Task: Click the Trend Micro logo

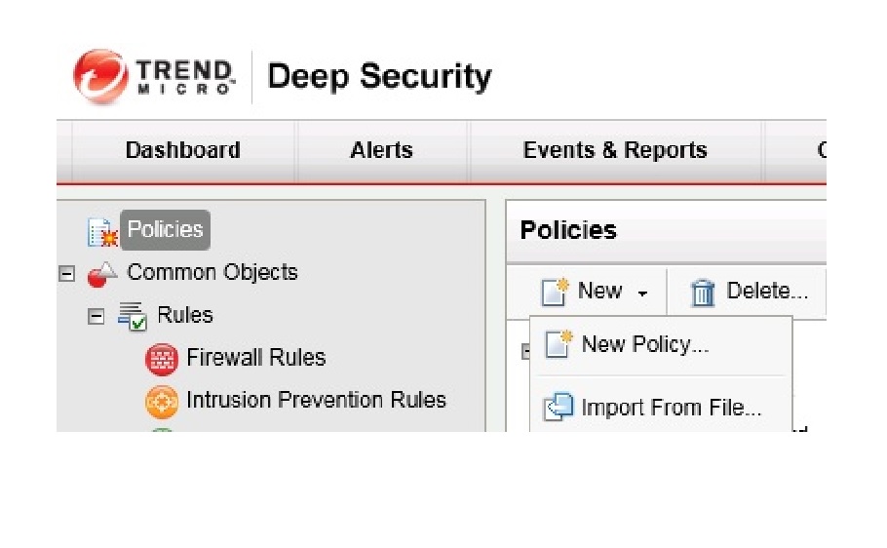Action: point(154,77)
